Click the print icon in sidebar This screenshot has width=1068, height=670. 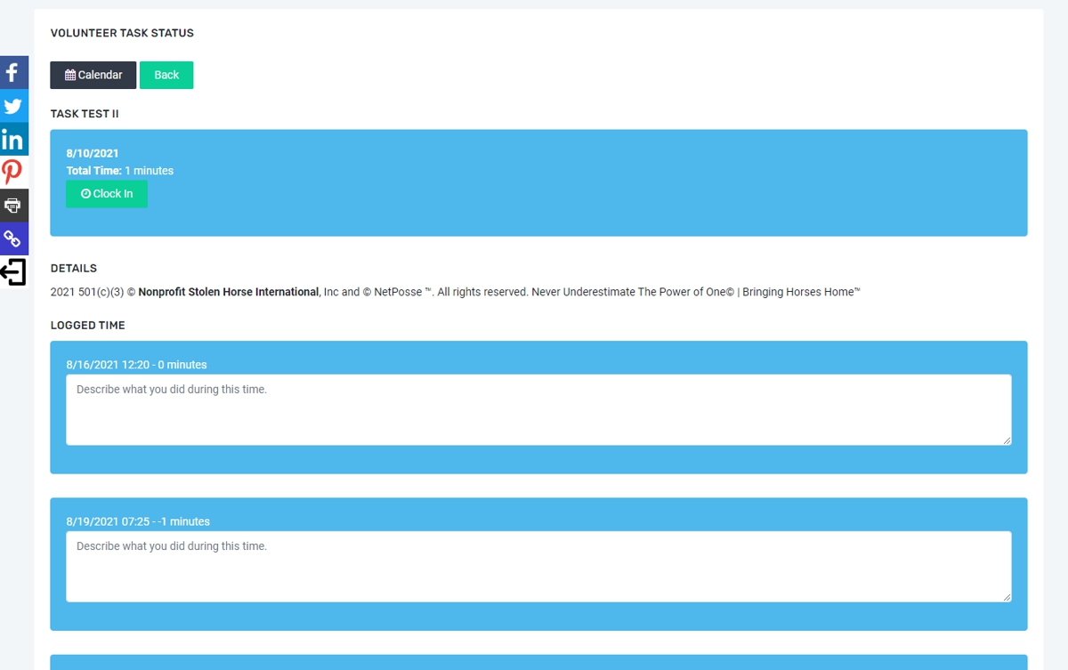pyautogui.click(x=13, y=206)
